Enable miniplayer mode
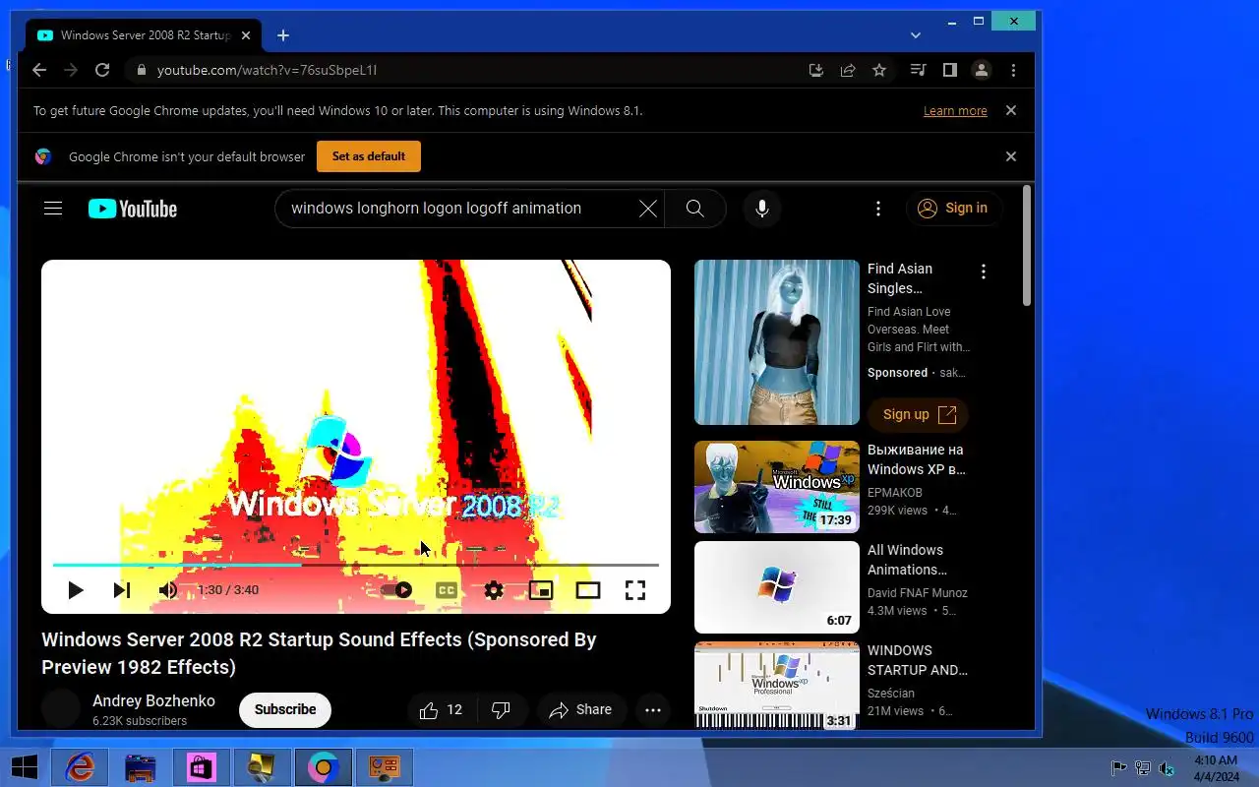Image resolution: width=1259 pixels, height=787 pixels. click(x=541, y=590)
